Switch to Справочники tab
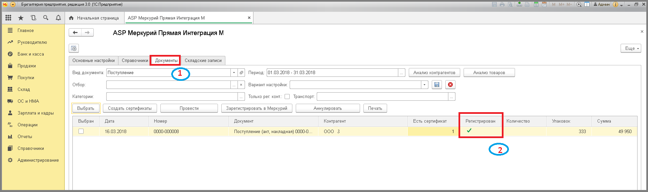This screenshot has height=192, width=648. 135,61
